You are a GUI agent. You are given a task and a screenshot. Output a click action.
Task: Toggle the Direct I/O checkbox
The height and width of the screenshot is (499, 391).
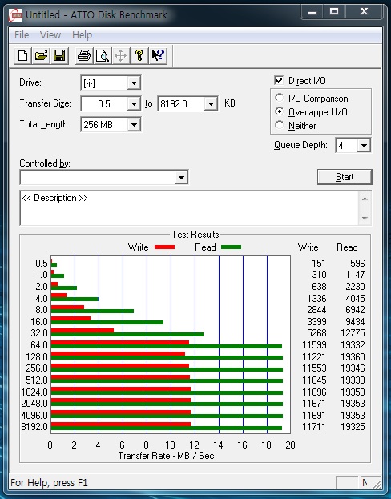(279, 80)
